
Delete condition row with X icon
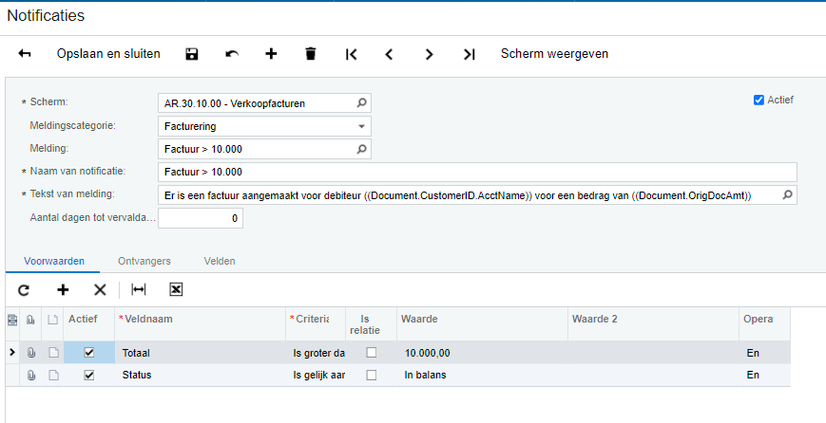click(100, 290)
